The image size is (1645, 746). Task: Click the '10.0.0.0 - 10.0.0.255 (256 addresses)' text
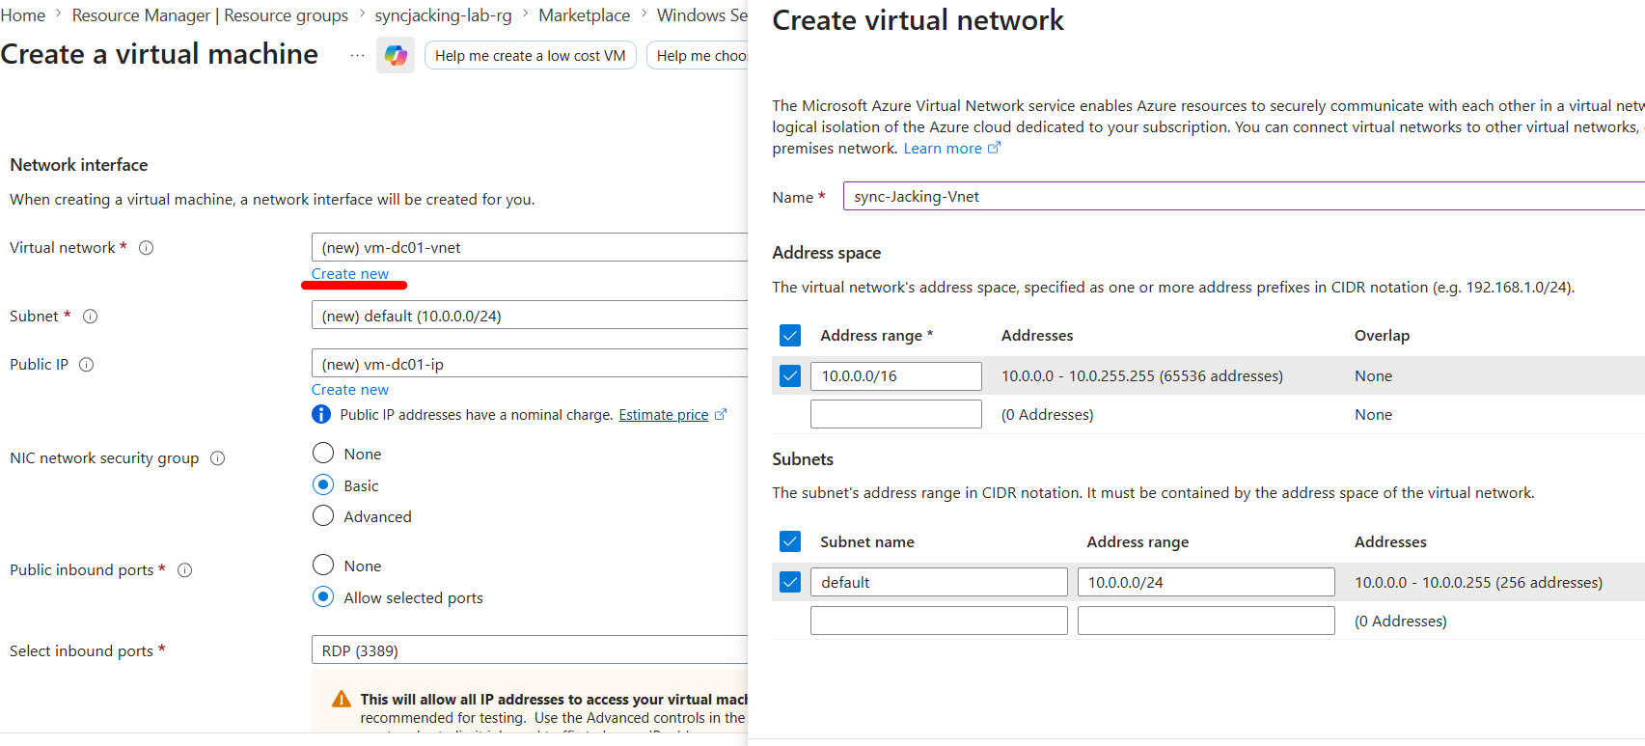tap(1479, 583)
